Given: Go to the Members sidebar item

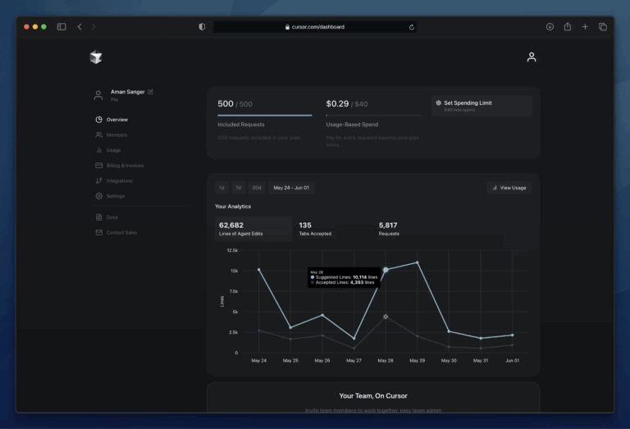Looking at the screenshot, I should [x=116, y=135].
